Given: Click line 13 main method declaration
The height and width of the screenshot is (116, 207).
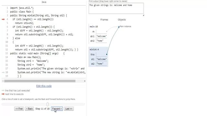Looking at the screenshot, I should click(x=38, y=53).
